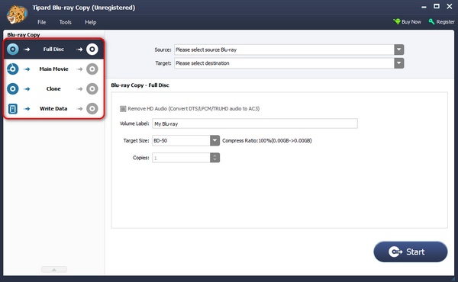Click the white target disc icon in Full Disc row

point(92,50)
